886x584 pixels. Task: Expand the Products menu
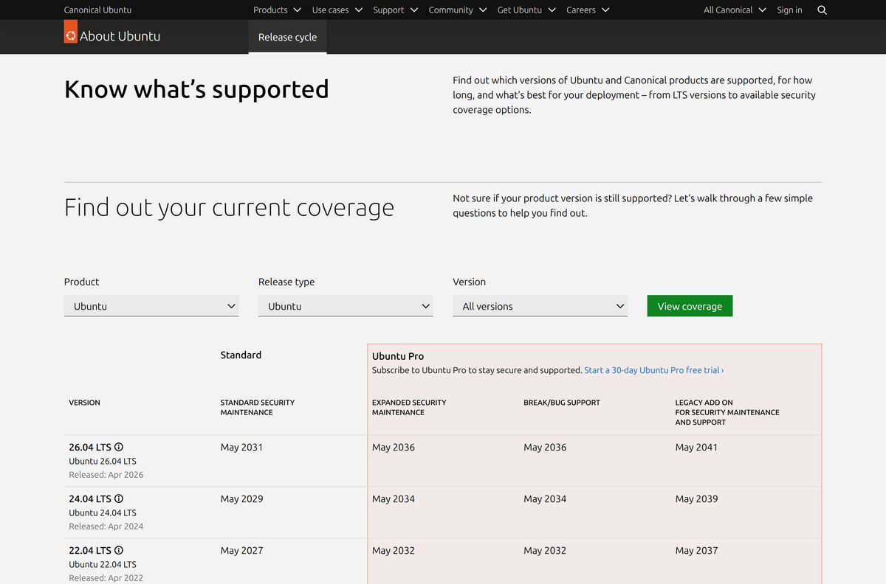pos(277,10)
